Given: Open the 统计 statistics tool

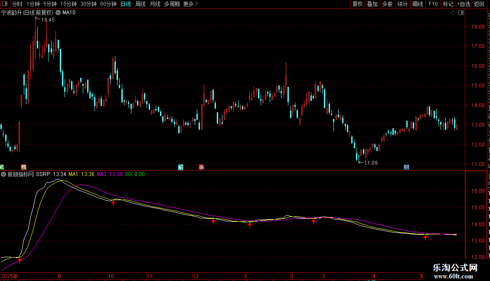Looking at the screenshot, I should click(x=402, y=4).
